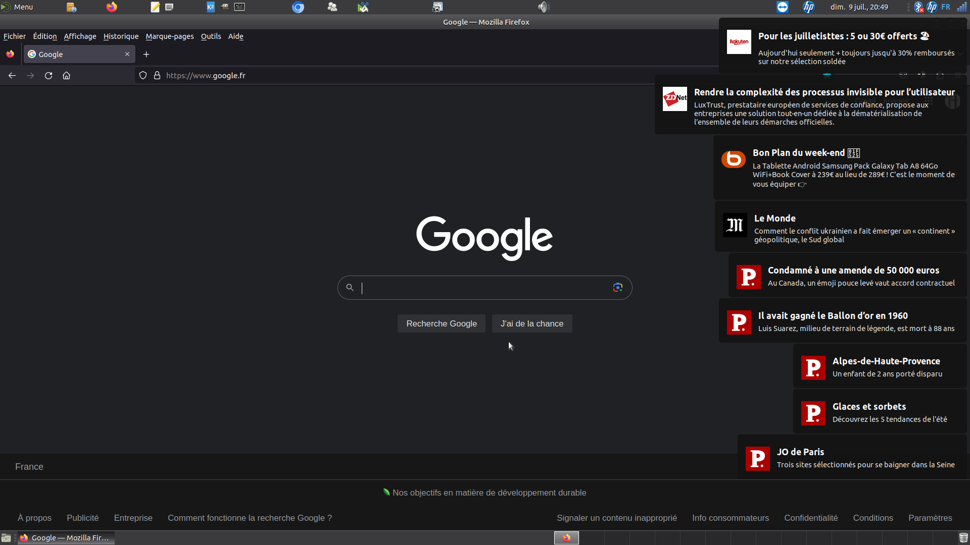Launch the file browser panel icon
The width and height of the screenshot is (970, 545).
(71, 7)
